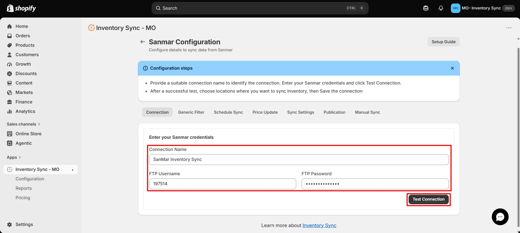
Task: Click the search magnifier icon
Action: (x=158, y=8)
